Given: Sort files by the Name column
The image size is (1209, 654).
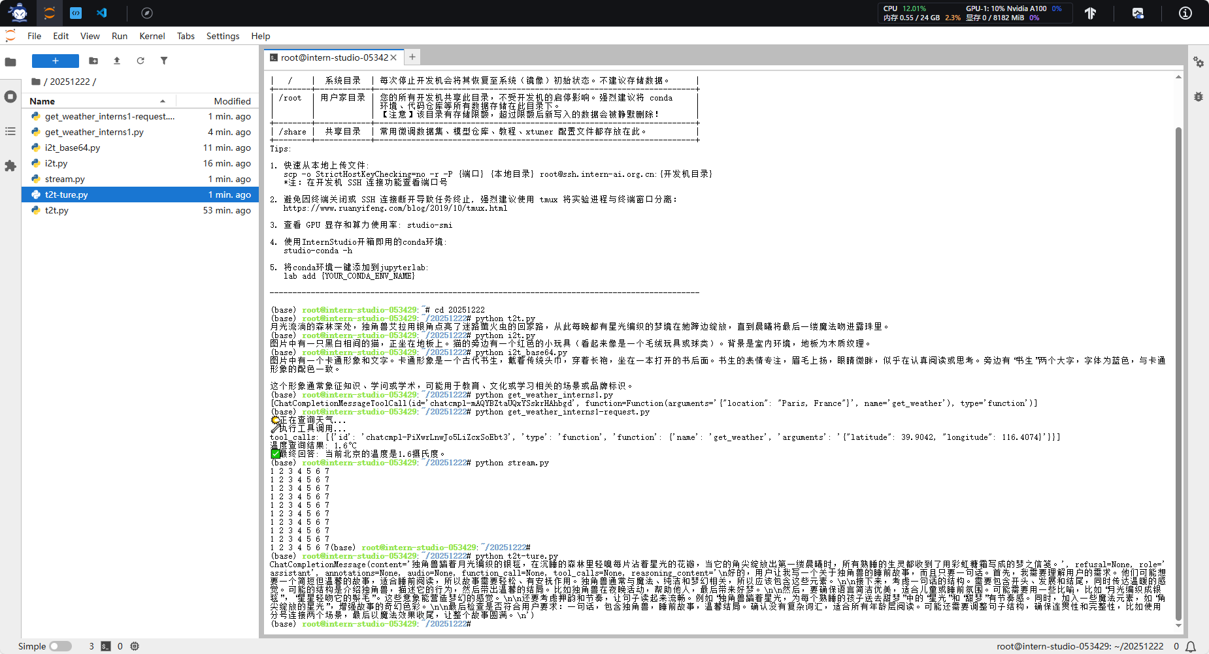Looking at the screenshot, I should click(x=42, y=101).
